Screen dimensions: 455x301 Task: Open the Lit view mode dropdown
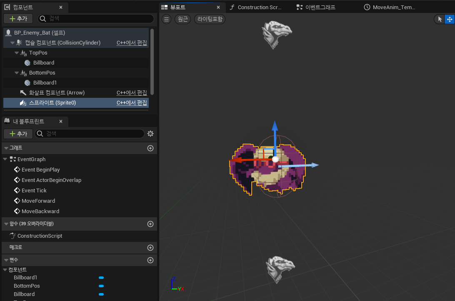210,19
